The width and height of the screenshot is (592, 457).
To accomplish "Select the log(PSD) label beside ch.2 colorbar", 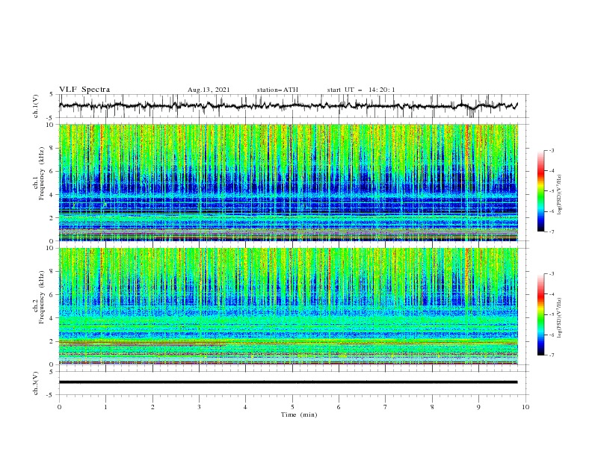I will 560,318.
